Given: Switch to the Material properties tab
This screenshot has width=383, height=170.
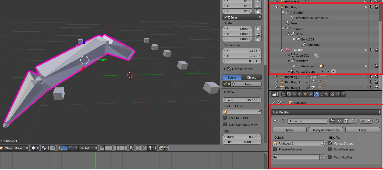Looking at the screenshot, I should pyautogui.click(x=327, y=94).
